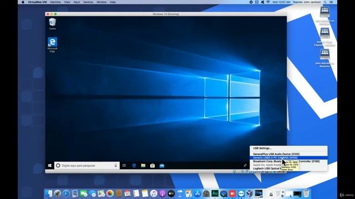
Task: Open TeamViewer icon in the Dock
Action: 241,193
